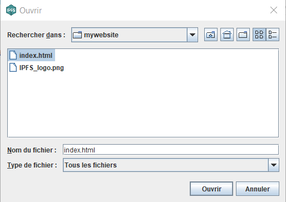The image size is (286, 202).
Task: Close the Ouvrir dialog window
Action: click(x=274, y=10)
